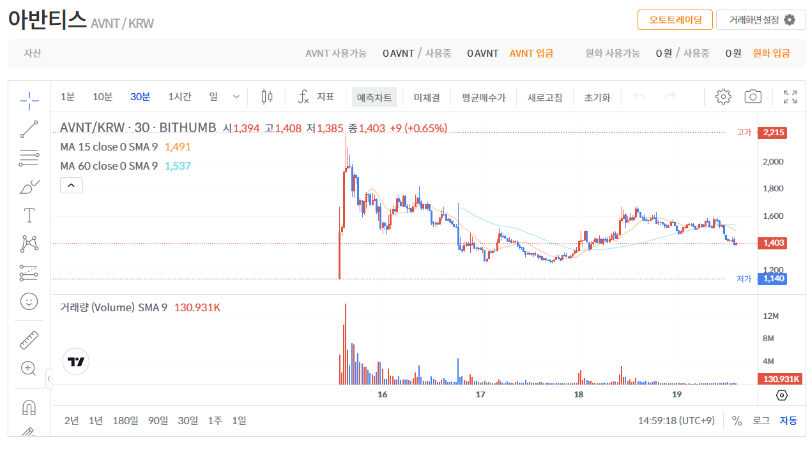Click the TradingView logo
This screenshot has width=810, height=449.
click(x=75, y=362)
